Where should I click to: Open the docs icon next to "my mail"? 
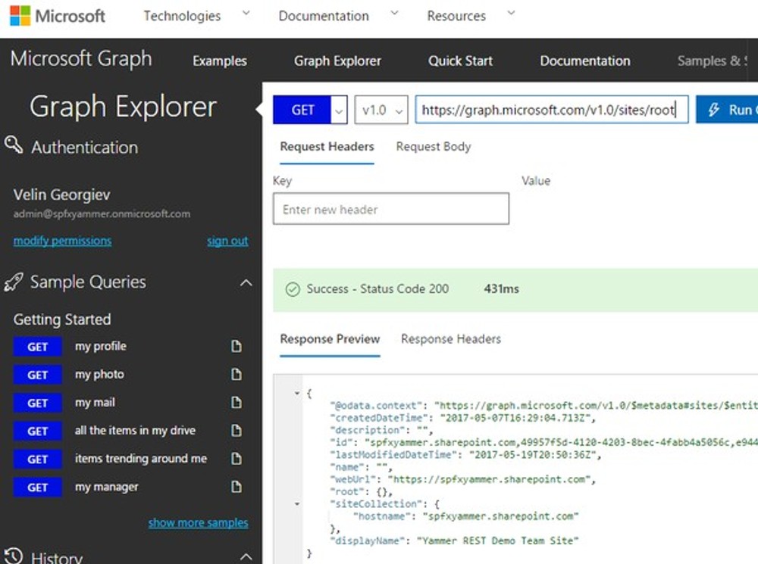coord(235,402)
